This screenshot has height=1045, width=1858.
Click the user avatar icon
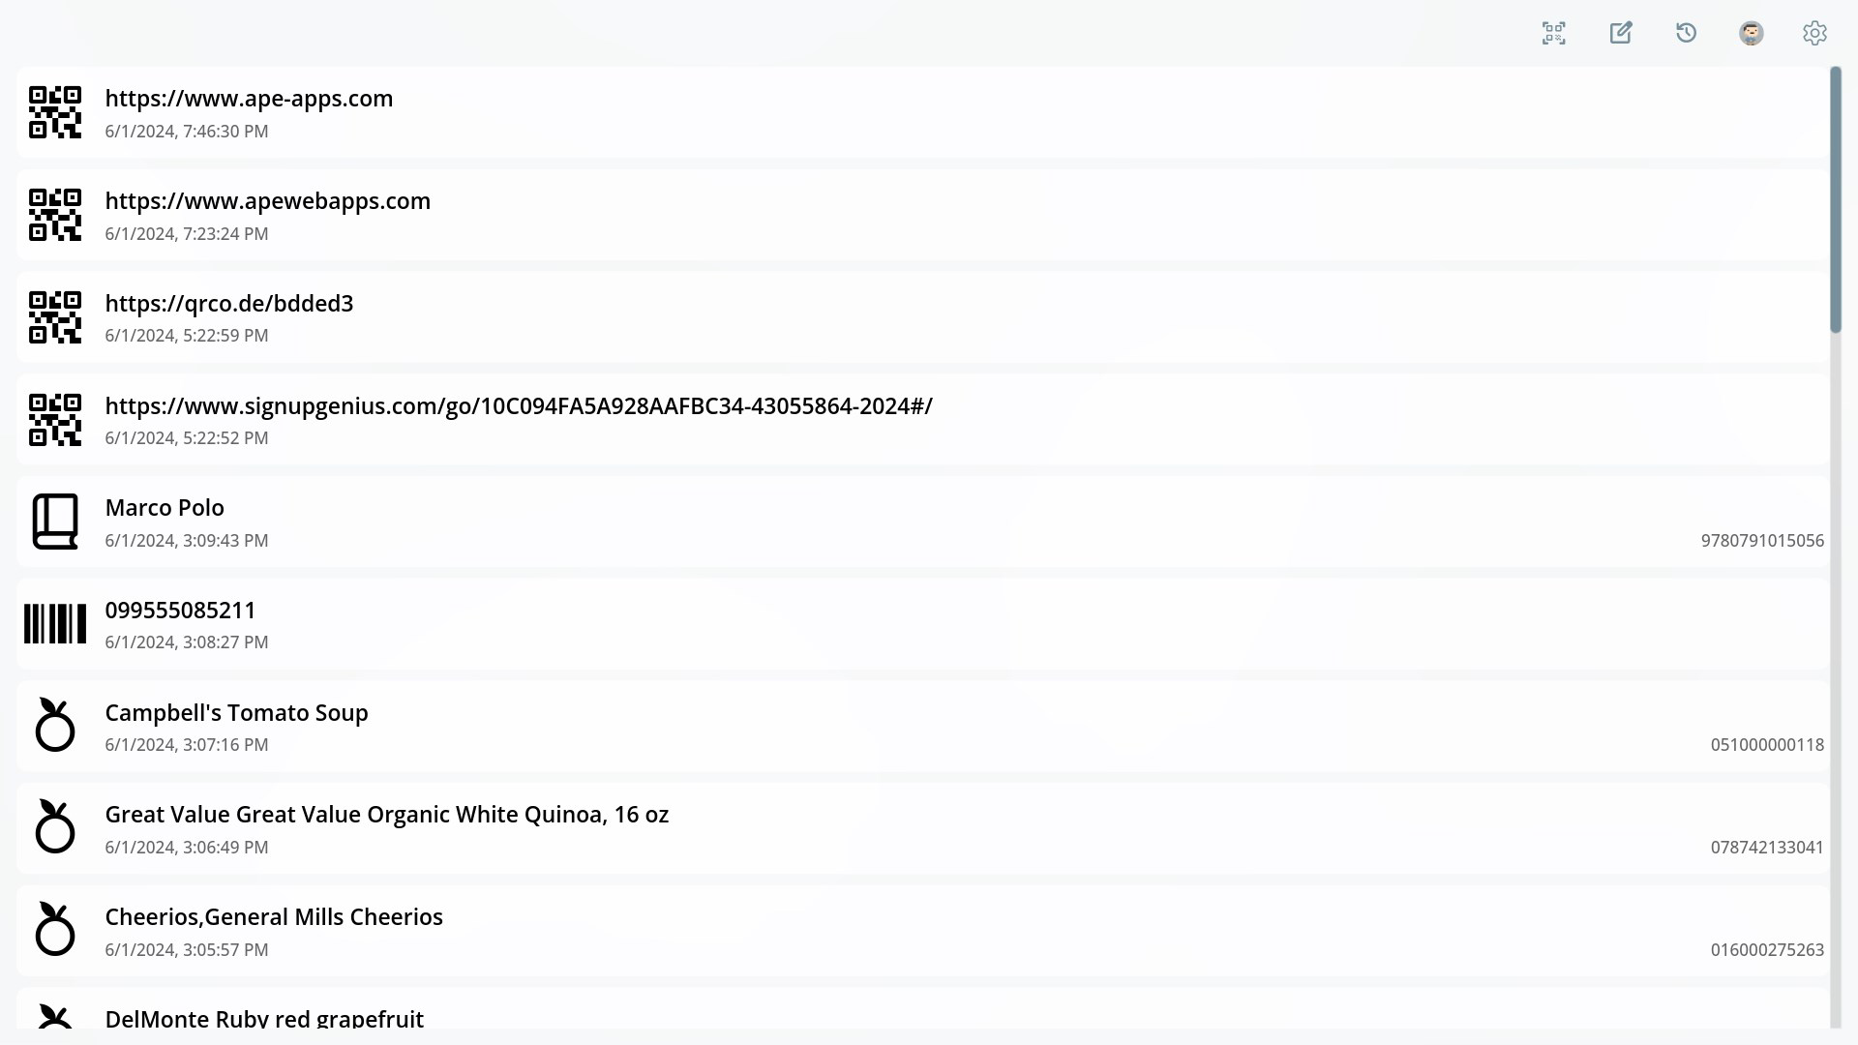tap(1751, 32)
